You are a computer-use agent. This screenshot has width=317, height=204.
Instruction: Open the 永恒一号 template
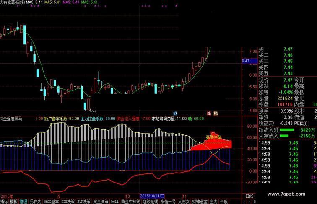point(168,201)
